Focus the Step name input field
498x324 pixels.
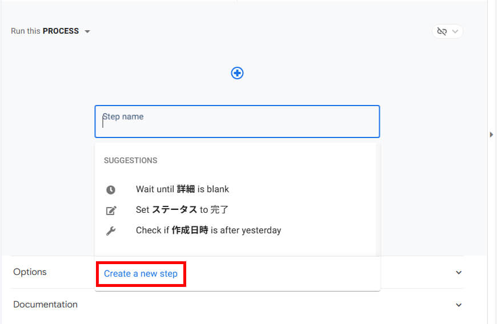237,121
